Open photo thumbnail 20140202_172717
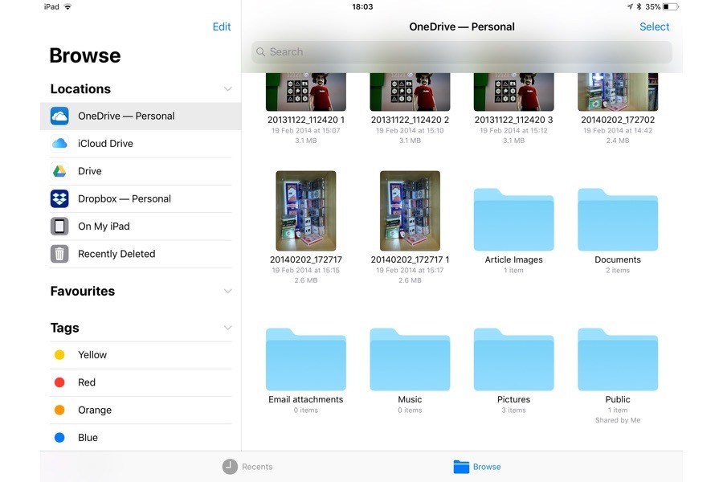Screen dimensions: 723x482 pos(306,210)
